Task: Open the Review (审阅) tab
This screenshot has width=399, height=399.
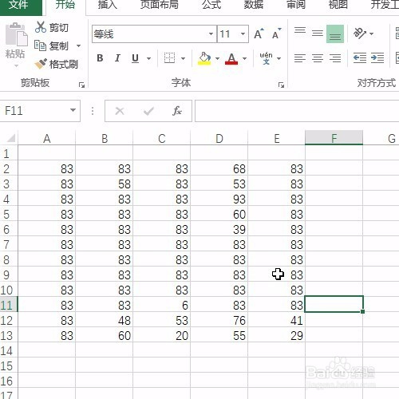Action: [x=295, y=5]
